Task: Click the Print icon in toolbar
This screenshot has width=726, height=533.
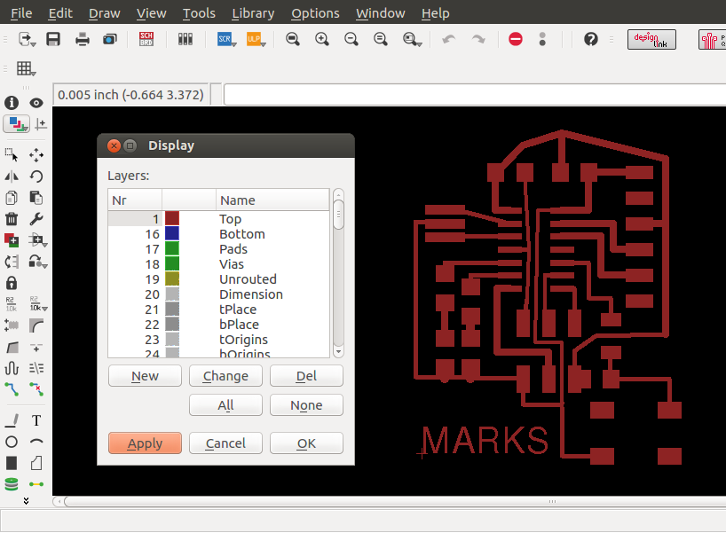Action: (83, 39)
